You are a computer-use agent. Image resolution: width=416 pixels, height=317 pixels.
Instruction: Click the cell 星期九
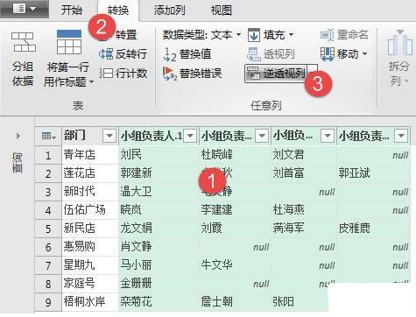(x=90, y=265)
